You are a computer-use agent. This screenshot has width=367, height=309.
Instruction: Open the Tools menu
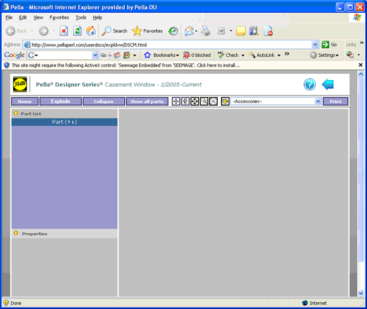(81, 18)
